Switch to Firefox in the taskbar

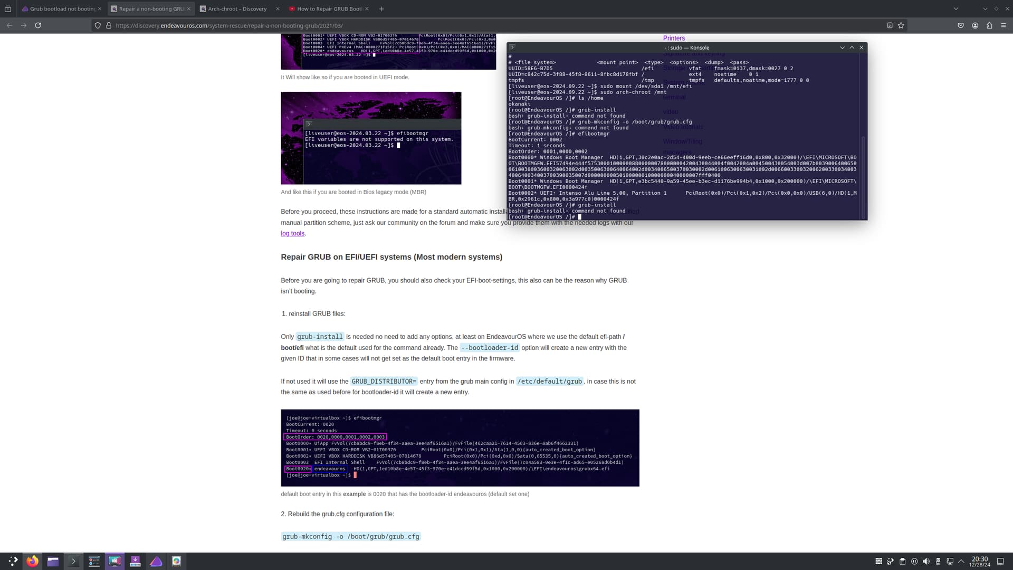click(33, 561)
